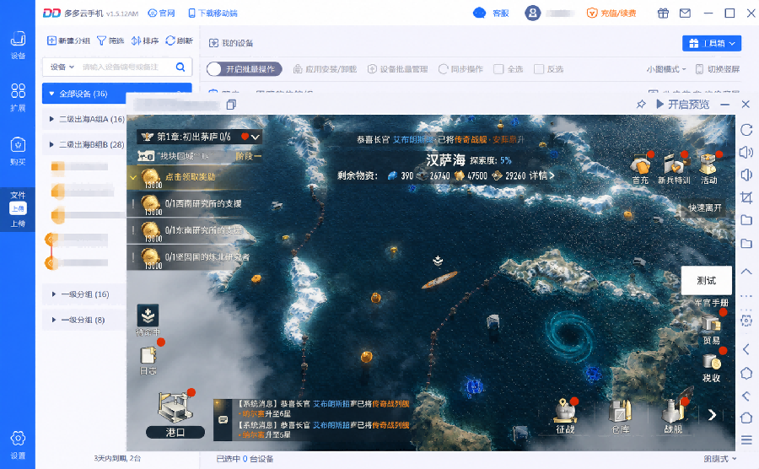Check the 全选 select all checkbox

[x=498, y=69]
